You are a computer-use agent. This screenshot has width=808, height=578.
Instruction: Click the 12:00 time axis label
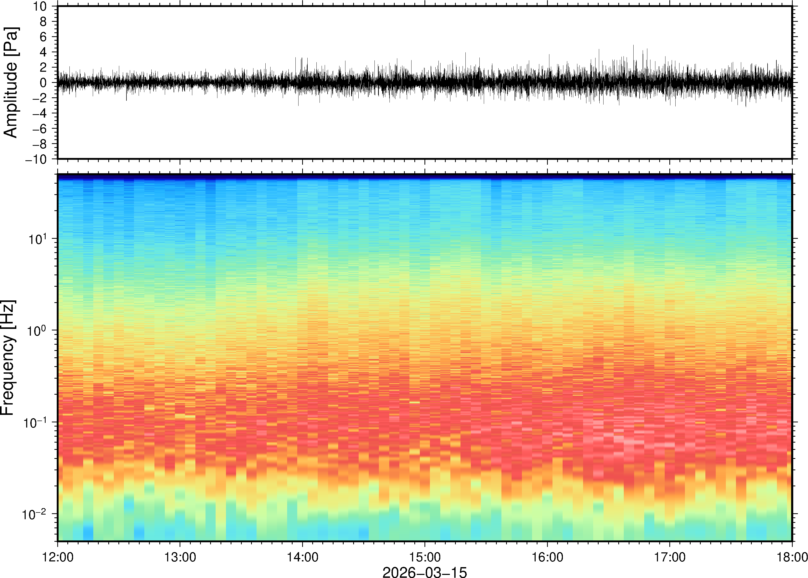point(58,557)
